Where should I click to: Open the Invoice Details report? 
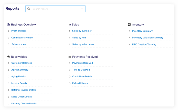[x=19, y=83]
